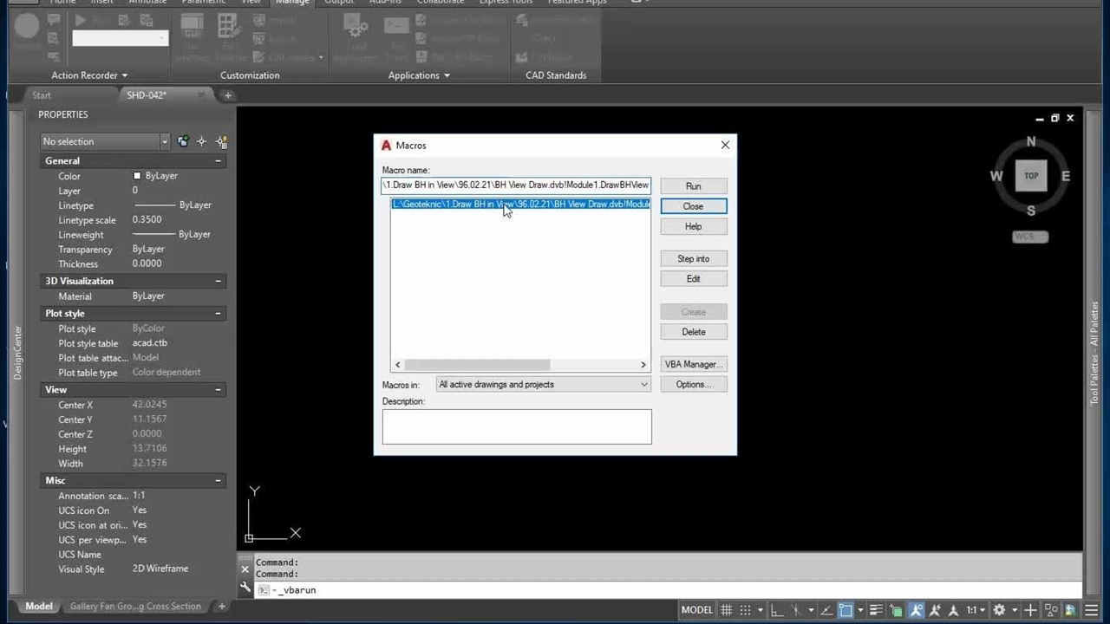Click the Quick Select icon in Properties
Image resolution: width=1110 pixels, height=624 pixels.
coord(221,141)
